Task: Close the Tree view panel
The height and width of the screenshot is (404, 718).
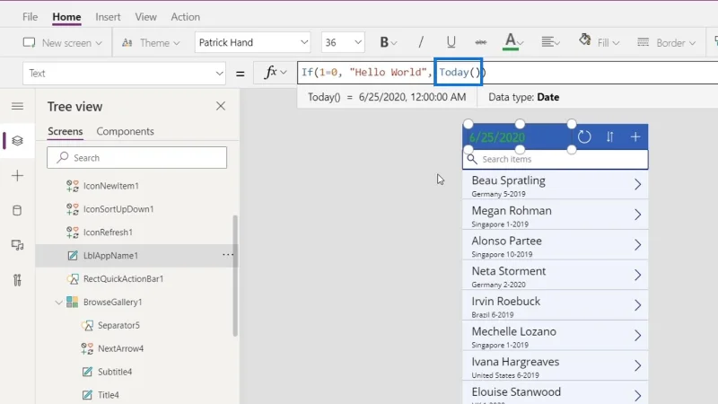Action: click(x=221, y=106)
